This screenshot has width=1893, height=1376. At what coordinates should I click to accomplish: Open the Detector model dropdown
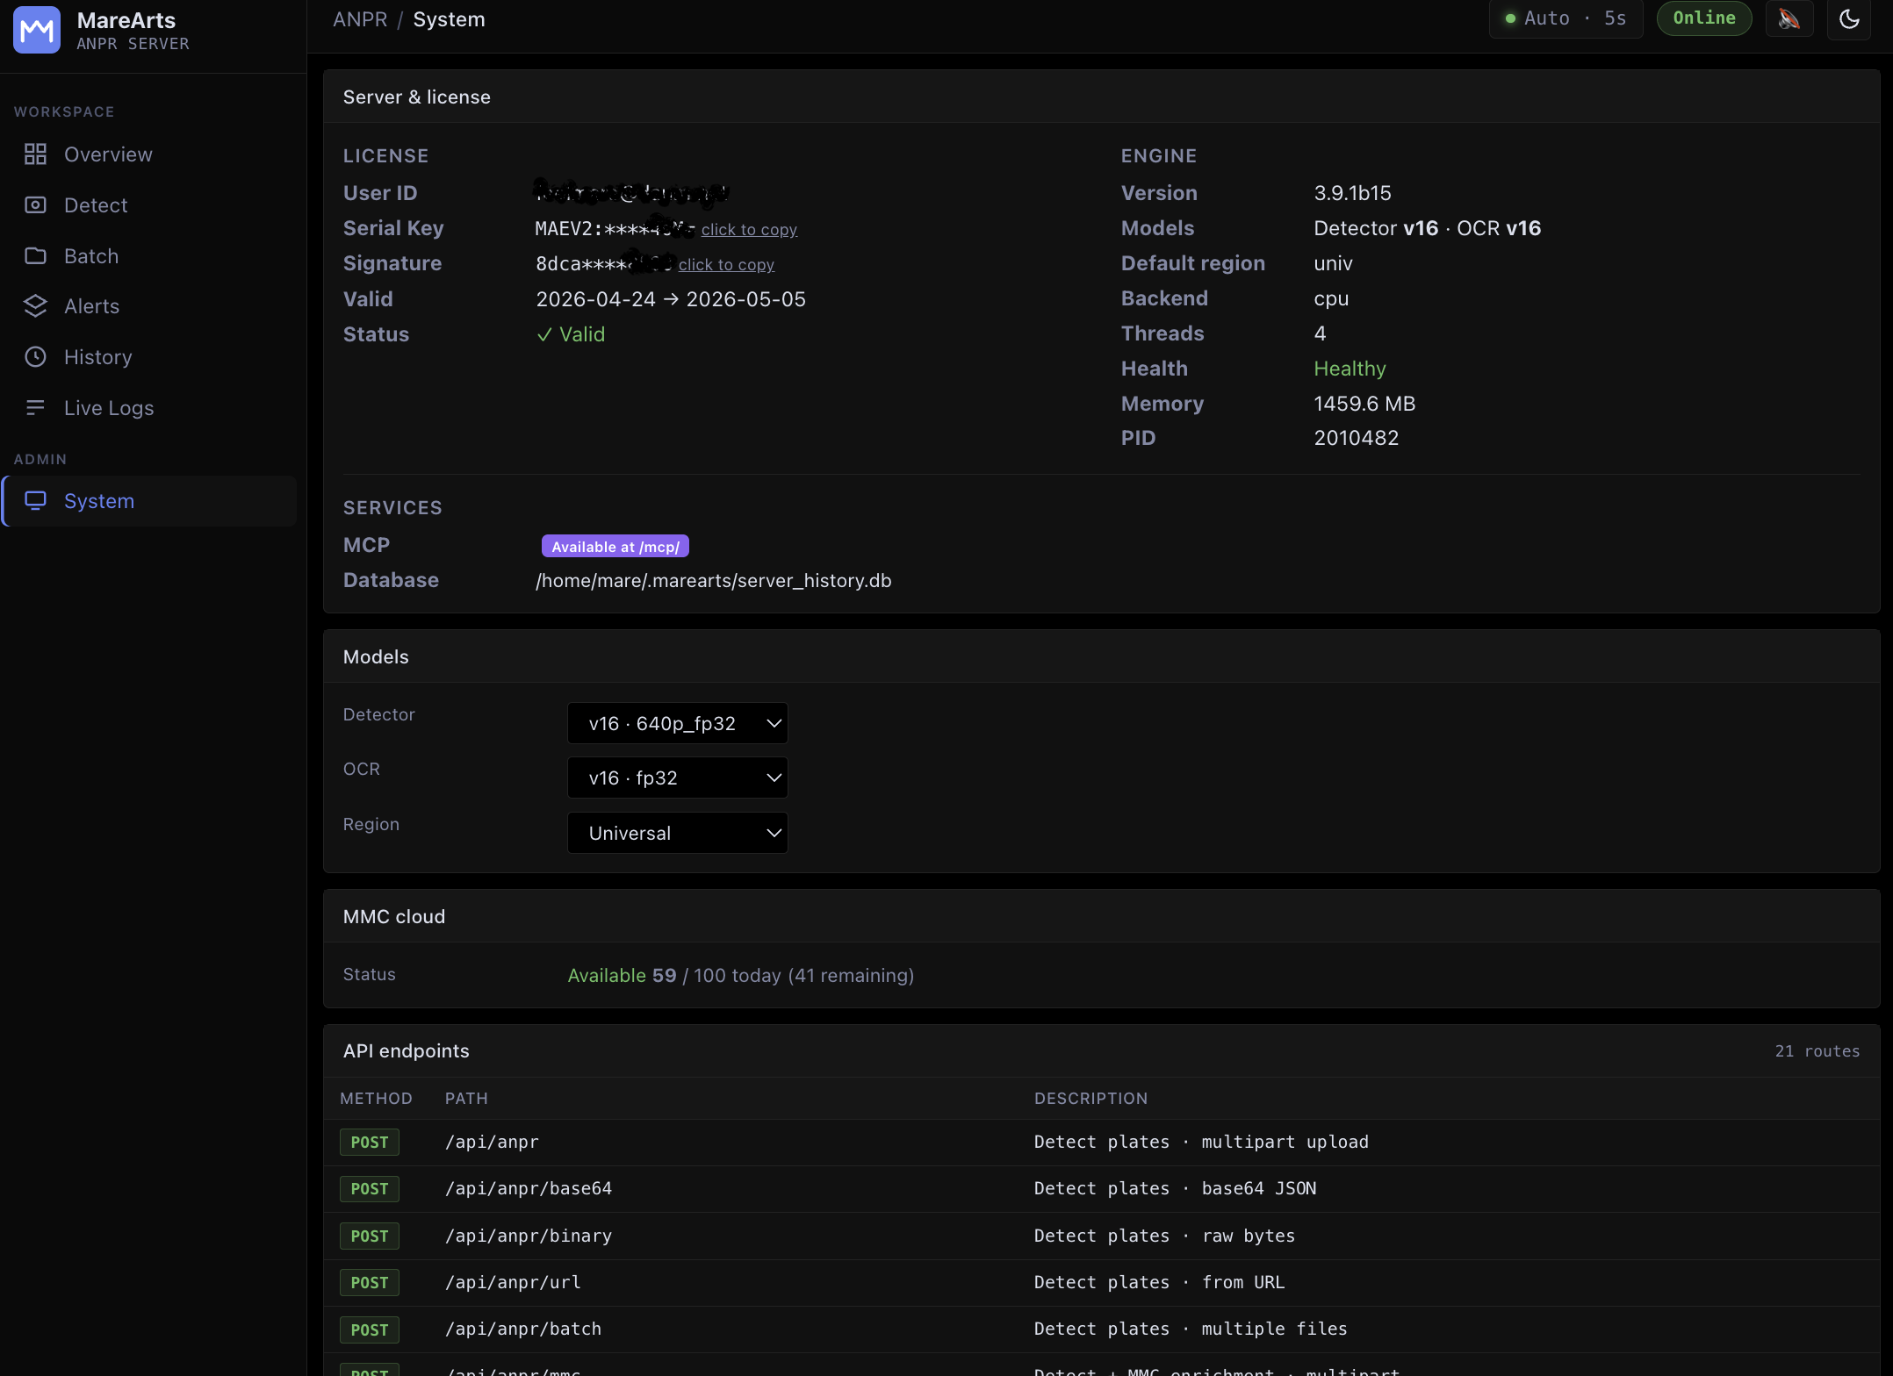point(678,723)
